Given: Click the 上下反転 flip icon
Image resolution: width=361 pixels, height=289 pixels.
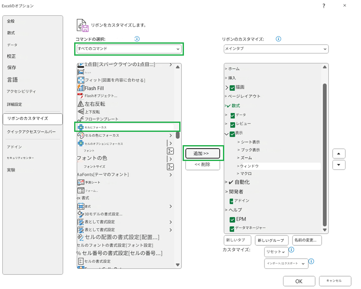Looking at the screenshot, I should click(x=81, y=112).
